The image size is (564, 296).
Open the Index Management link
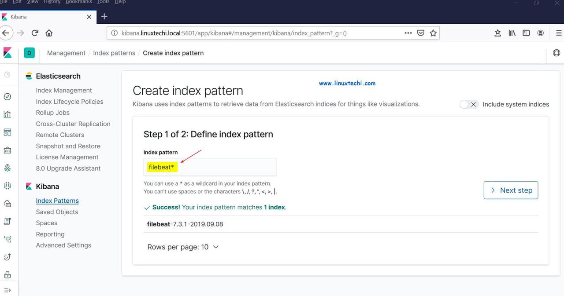coord(64,91)
